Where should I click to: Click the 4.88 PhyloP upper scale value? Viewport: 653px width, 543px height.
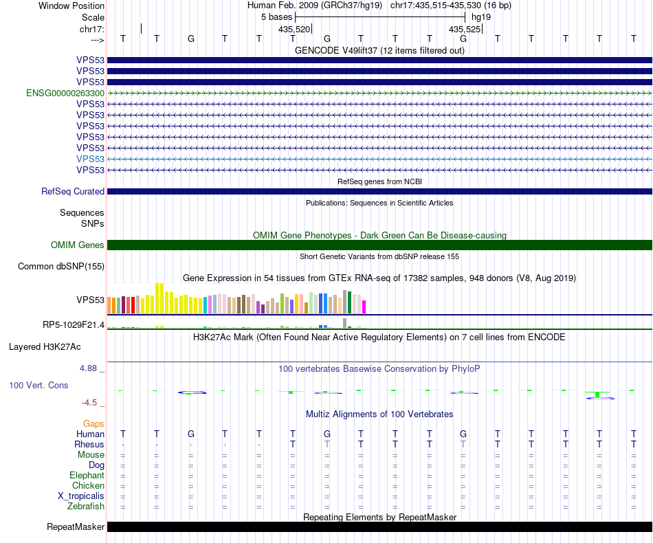pyautogui.click(x=88, y=368)
